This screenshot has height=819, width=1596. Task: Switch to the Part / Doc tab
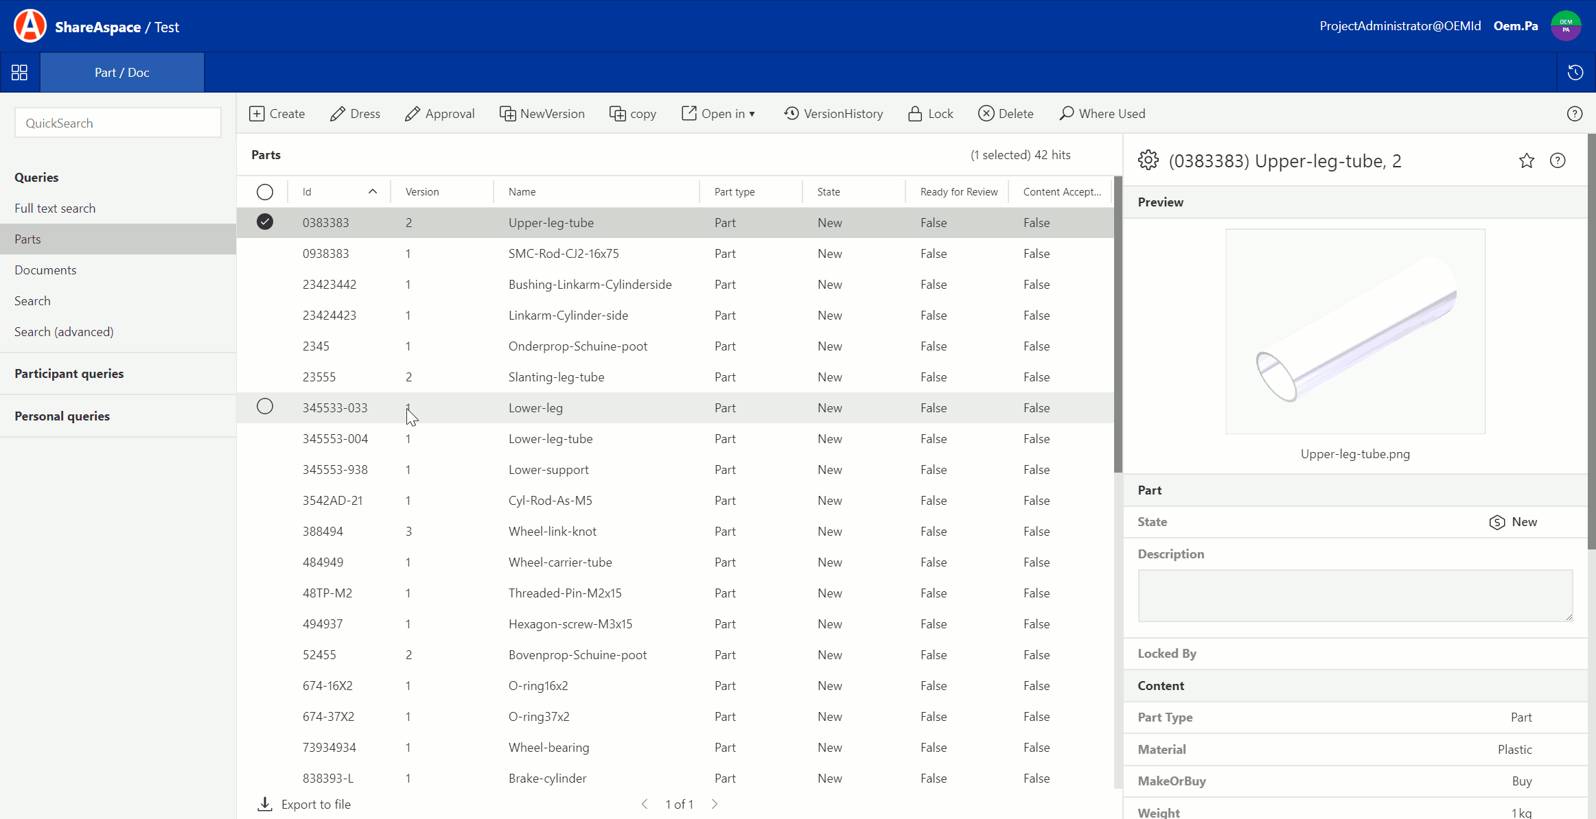(122, 72)
